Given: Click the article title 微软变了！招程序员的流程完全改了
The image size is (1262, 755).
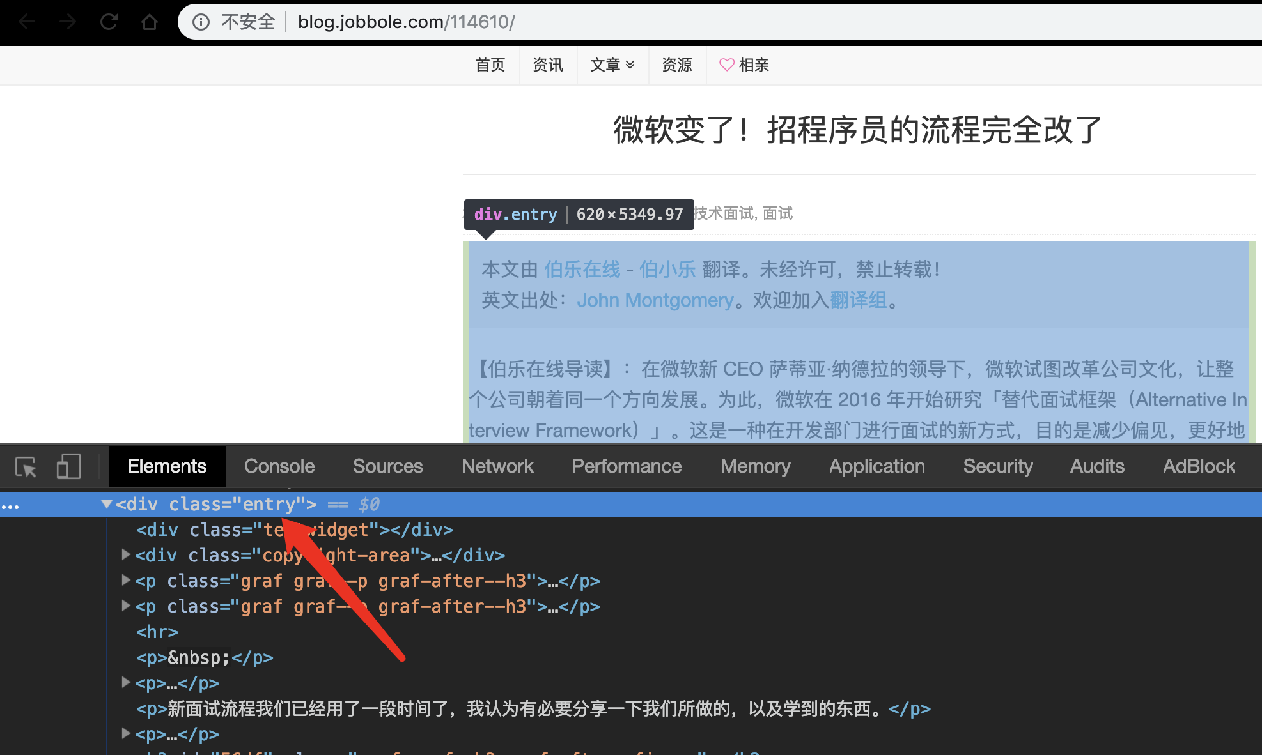Looking at the screenshot, I should point(858,130).
